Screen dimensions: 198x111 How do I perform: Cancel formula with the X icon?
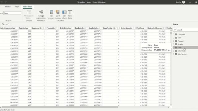pos(3,24)
